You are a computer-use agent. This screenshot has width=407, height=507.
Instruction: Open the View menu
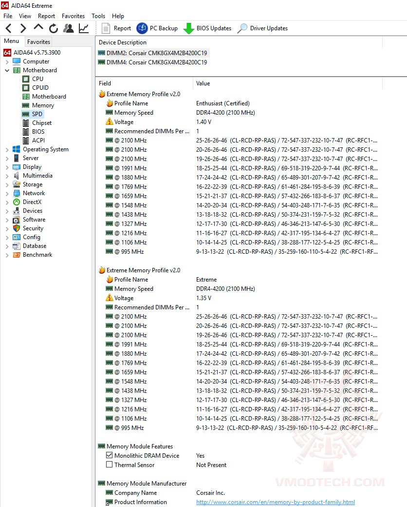25,16
